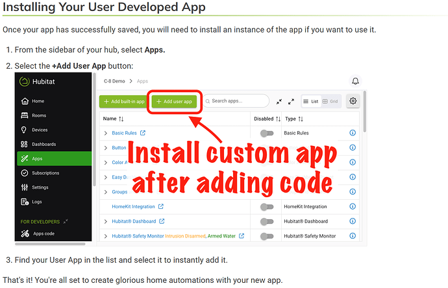Expand the Color row chevron
The height and width of the screenshot is (288, 448).
pos(106,162)
